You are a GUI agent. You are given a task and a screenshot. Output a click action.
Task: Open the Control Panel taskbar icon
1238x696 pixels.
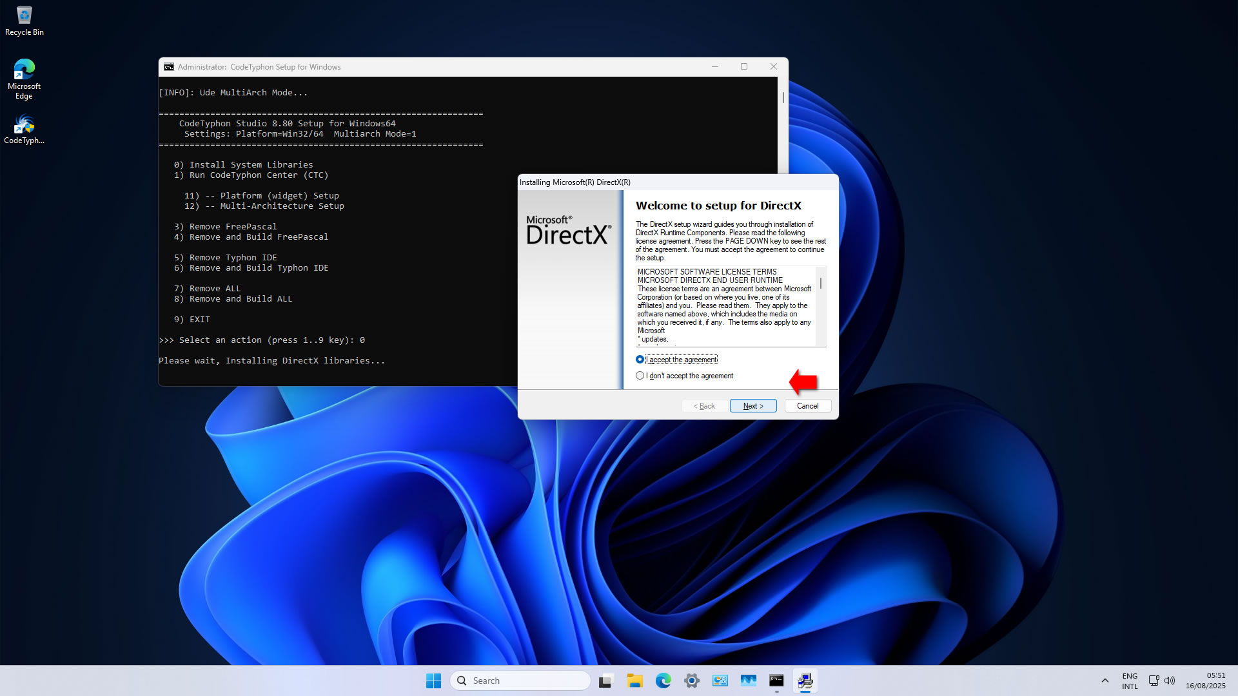[x=720, y=681]
